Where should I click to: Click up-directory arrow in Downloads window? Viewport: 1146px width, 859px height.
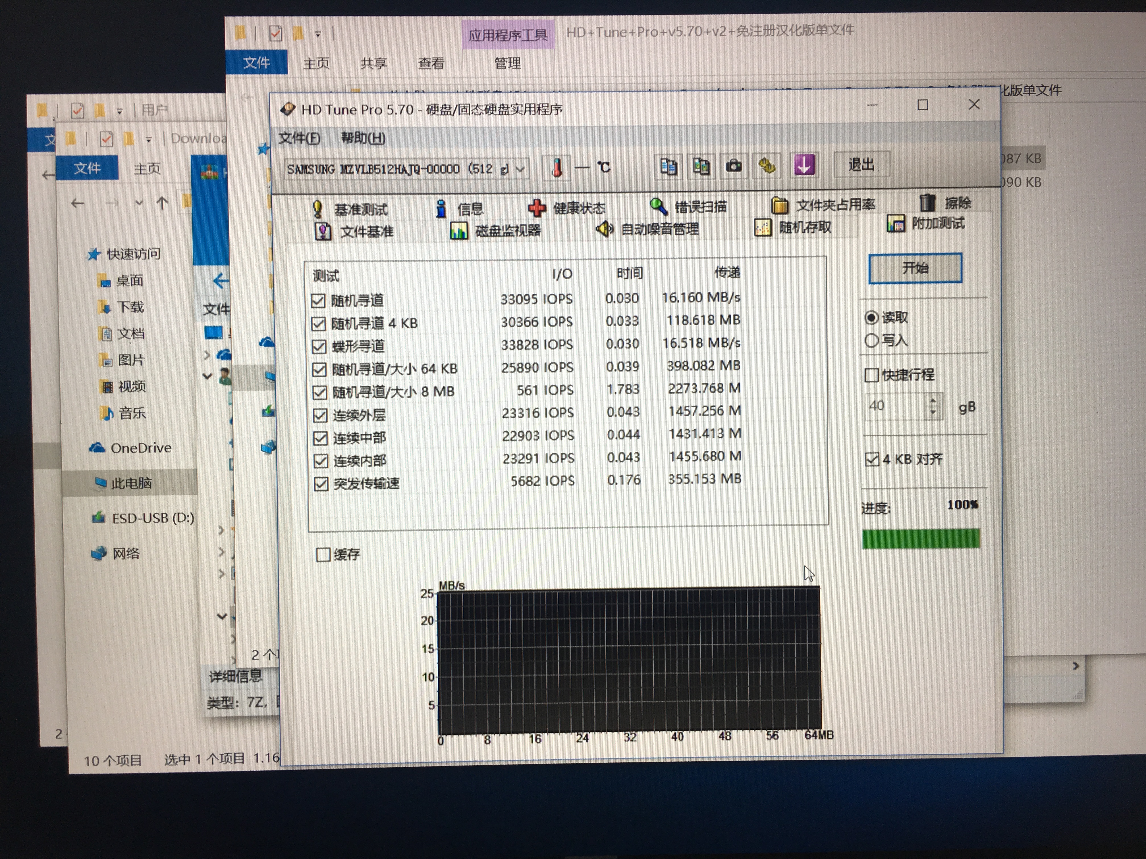(x=162, y=203)
